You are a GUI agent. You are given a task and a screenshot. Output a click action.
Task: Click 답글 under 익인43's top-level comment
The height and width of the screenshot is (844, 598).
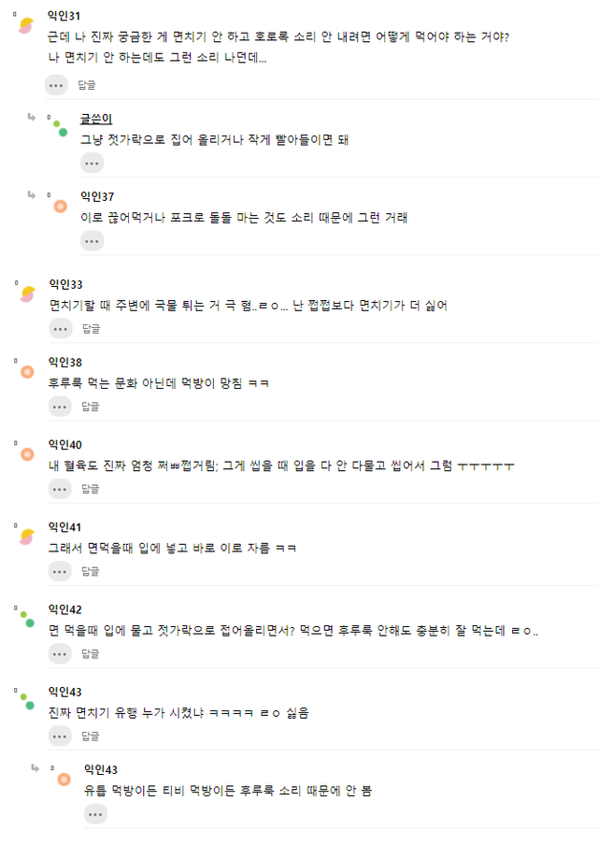pyautogui.click(x=91, y=737)
